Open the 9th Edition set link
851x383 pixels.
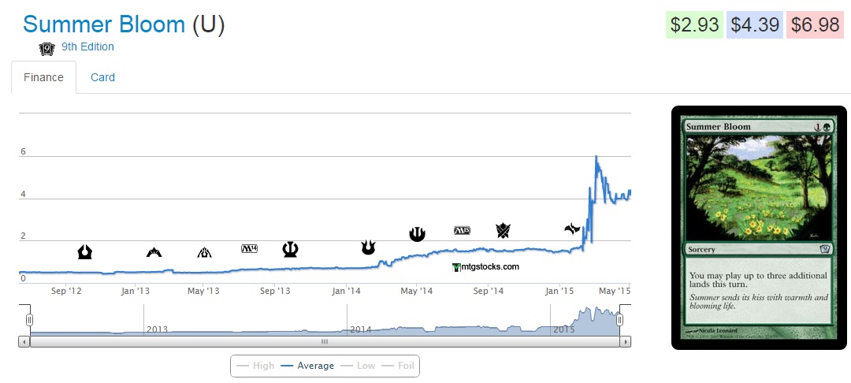pyautogui.click(x=87, y=46)
